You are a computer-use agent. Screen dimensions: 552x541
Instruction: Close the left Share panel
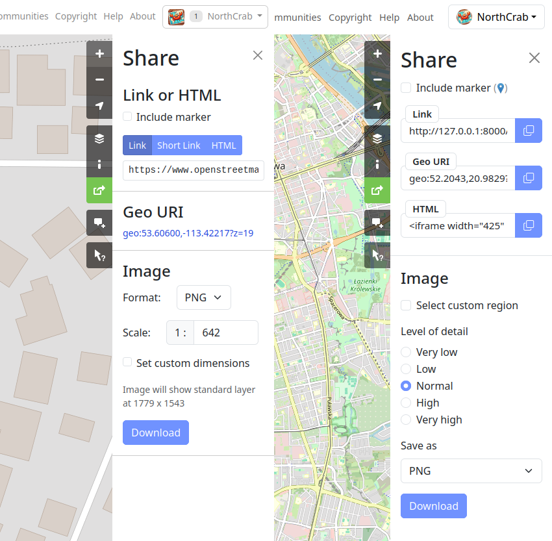pos(258,55)
